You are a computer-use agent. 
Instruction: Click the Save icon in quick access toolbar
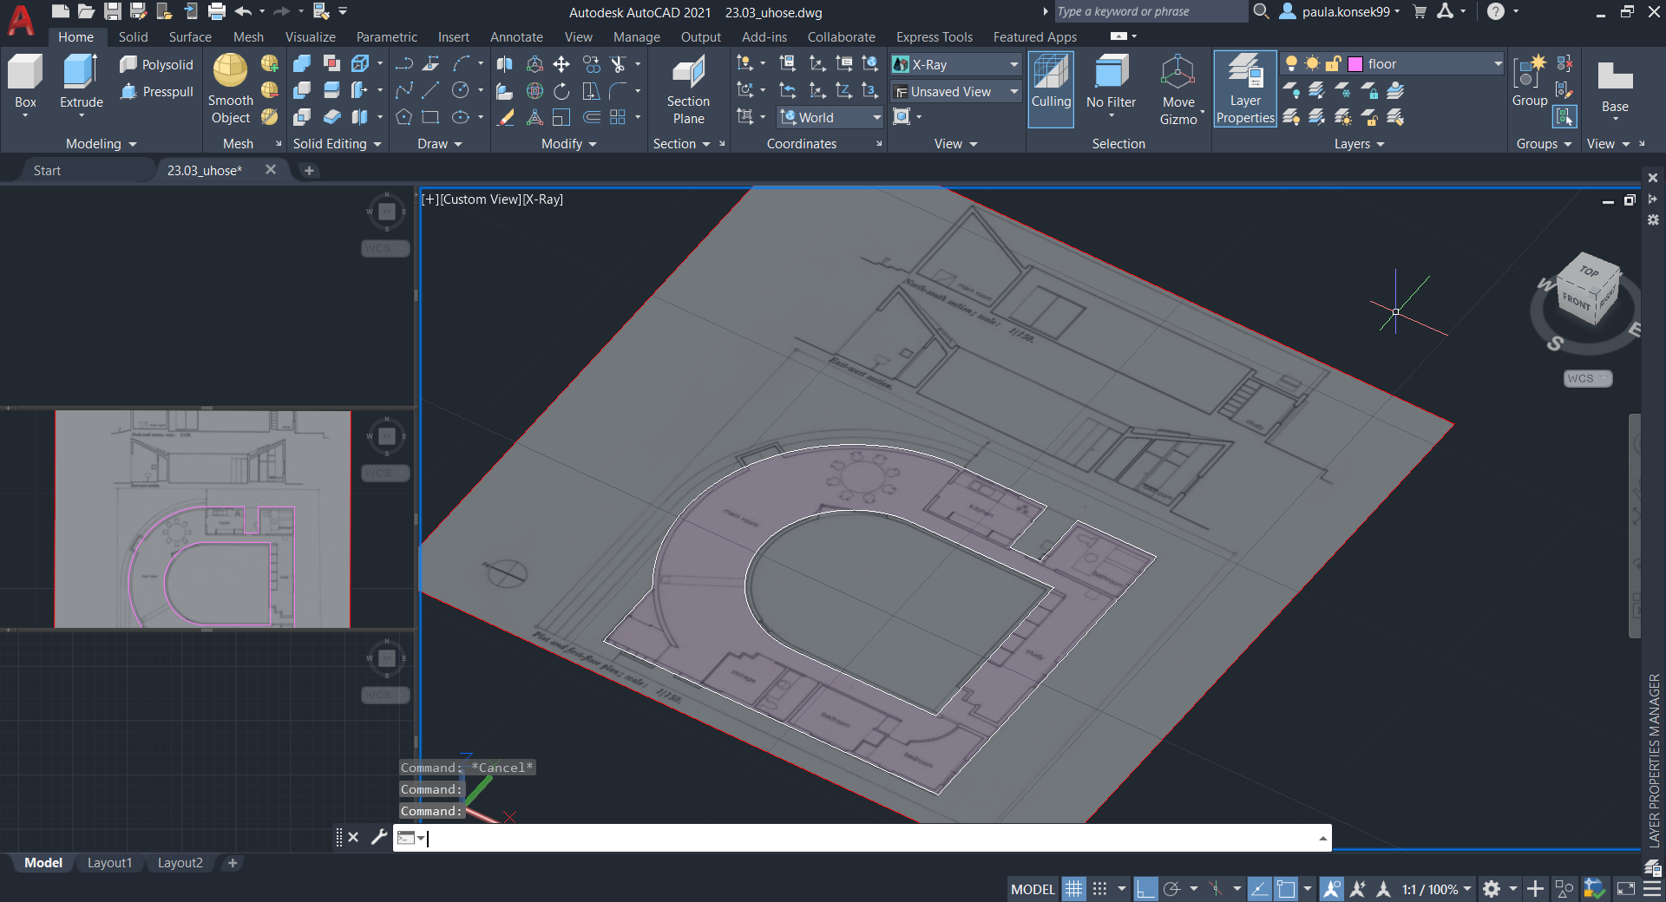113,11
